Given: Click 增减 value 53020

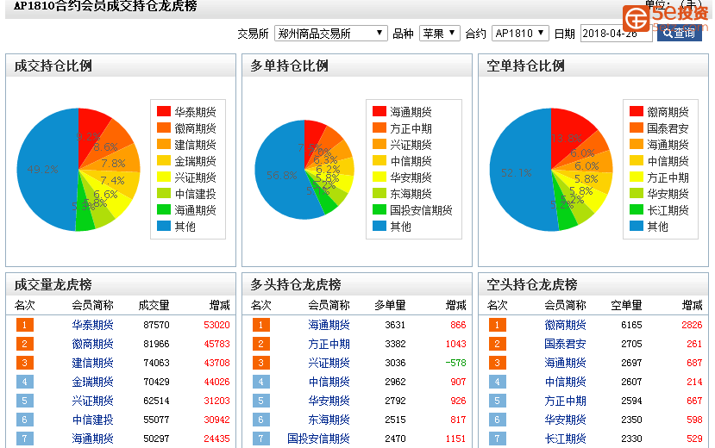Looking at the screenshot, I should point(216,325).
